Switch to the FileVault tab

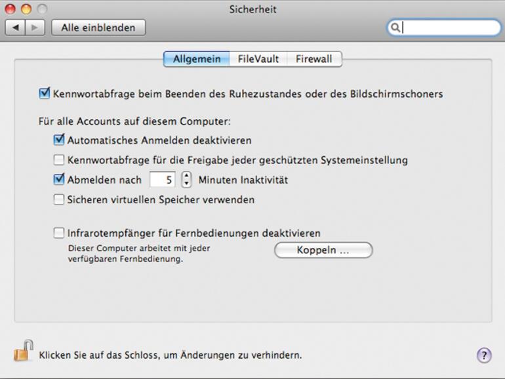(258, 59)
